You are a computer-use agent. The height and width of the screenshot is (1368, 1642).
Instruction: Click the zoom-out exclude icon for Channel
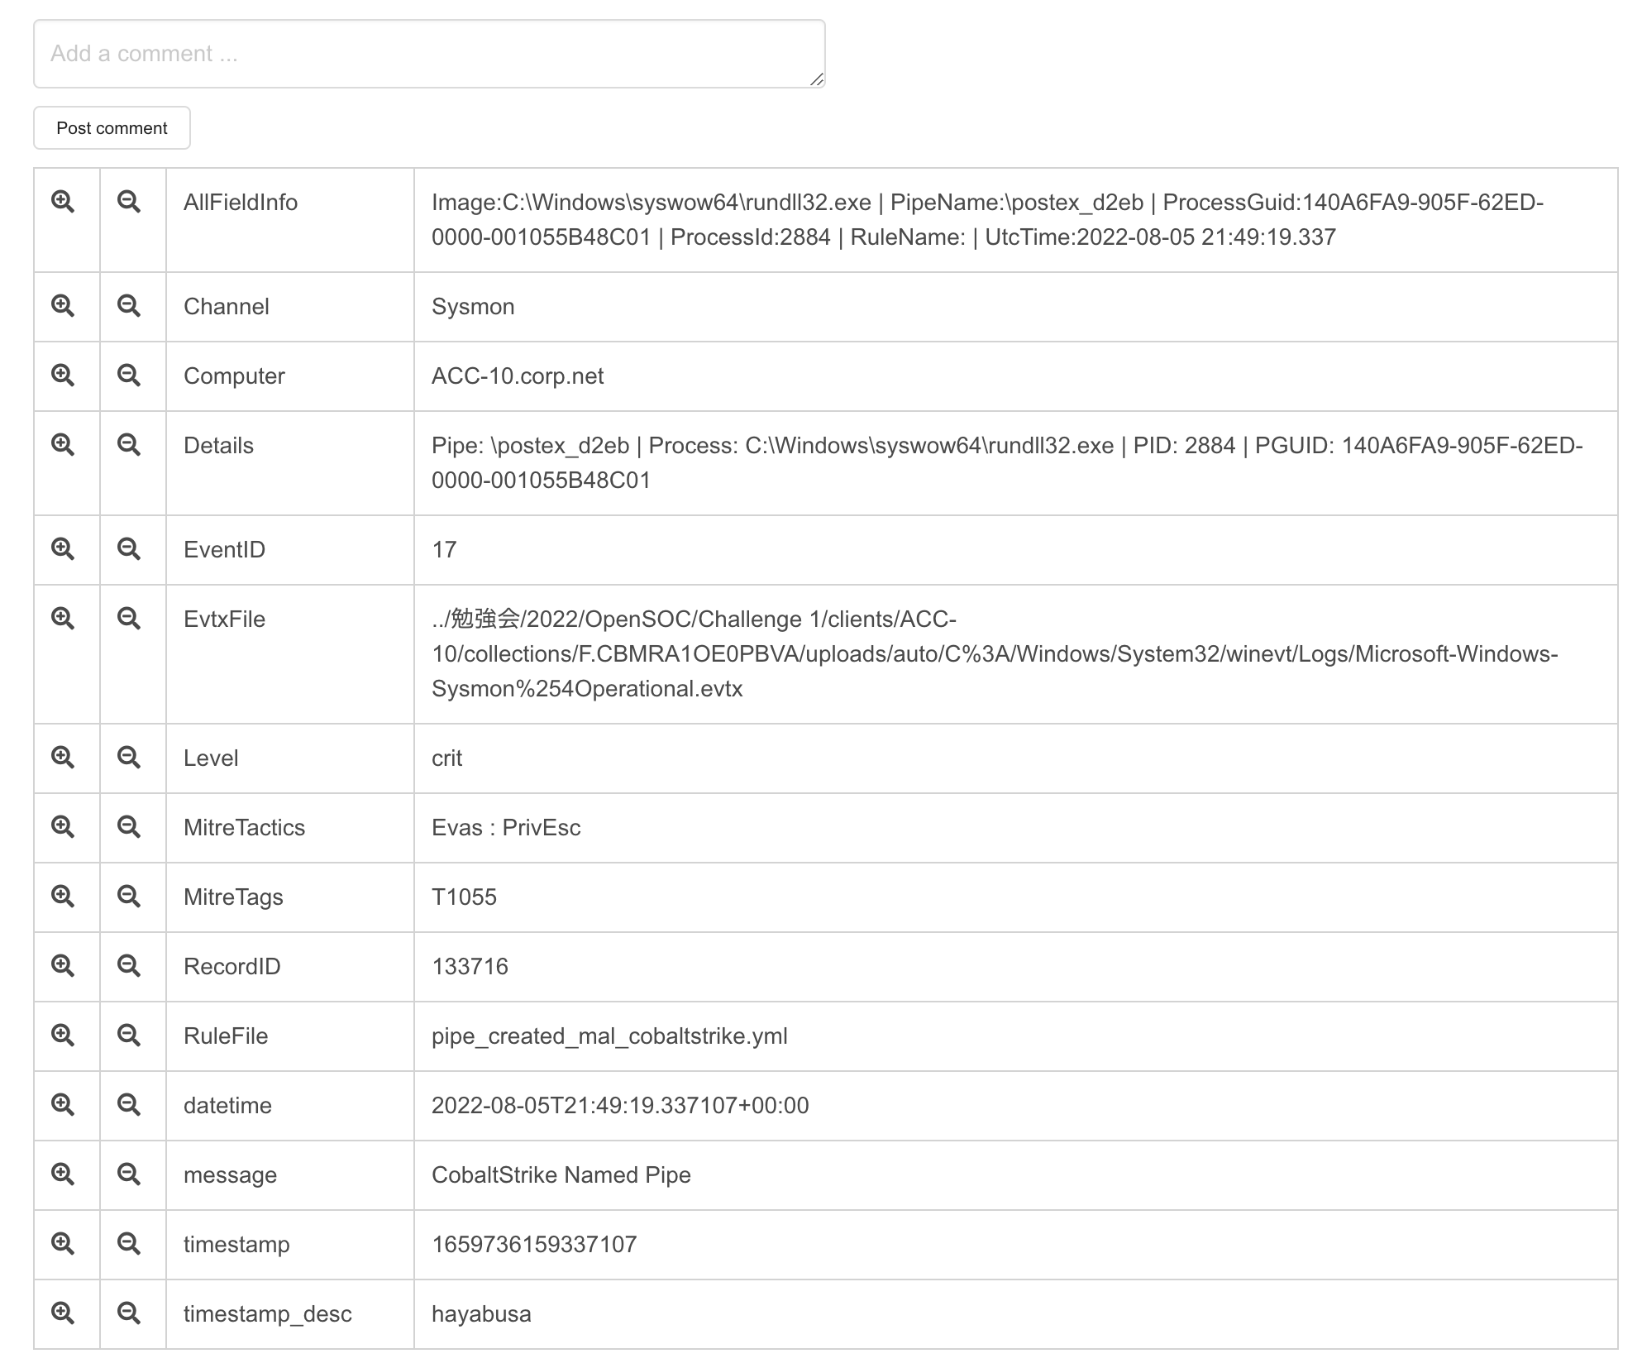[x=128, y=305]
